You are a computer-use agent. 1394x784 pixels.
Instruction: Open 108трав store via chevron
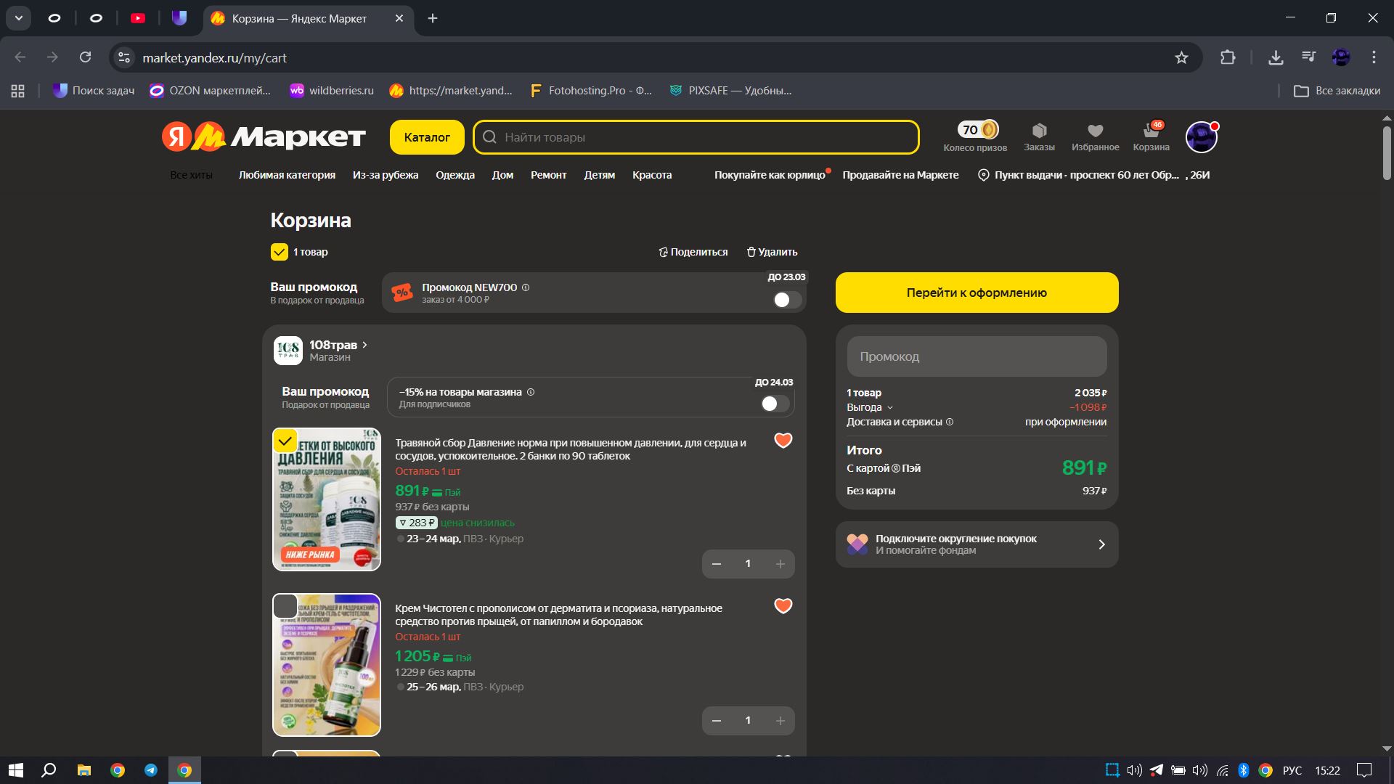point(364,345)
